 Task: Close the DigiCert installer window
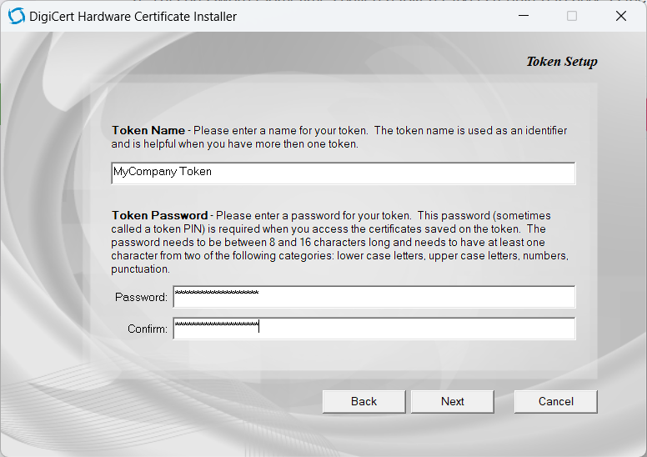621,16
